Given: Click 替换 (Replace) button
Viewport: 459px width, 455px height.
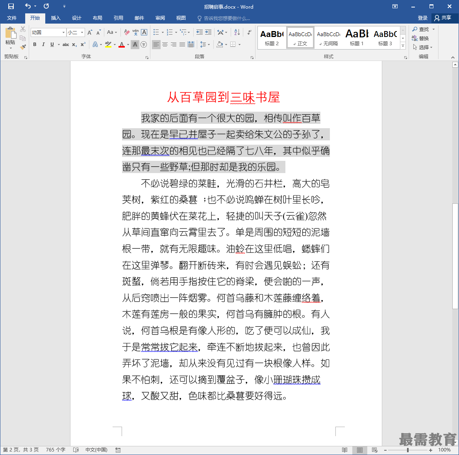Looking at the screenshot, I should pyautogui.click(x=420, y=38).
